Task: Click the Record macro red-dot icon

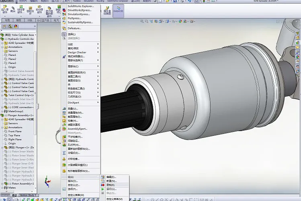Action: (103, 185)
